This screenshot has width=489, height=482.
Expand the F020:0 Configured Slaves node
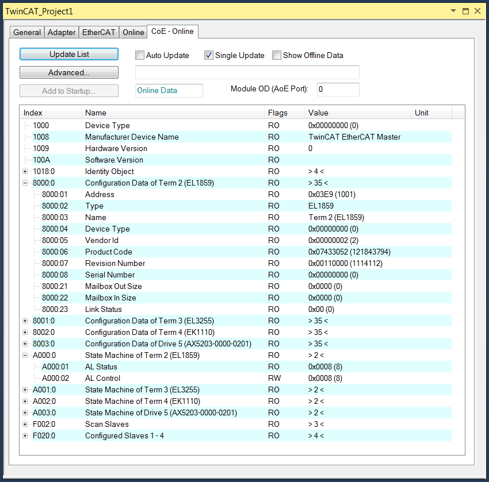point(25,436)
